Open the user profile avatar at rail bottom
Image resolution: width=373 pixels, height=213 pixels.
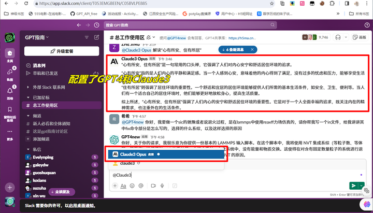[10, 202]
